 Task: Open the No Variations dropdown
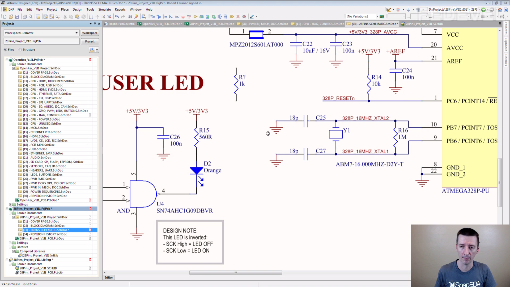[377, 16]
